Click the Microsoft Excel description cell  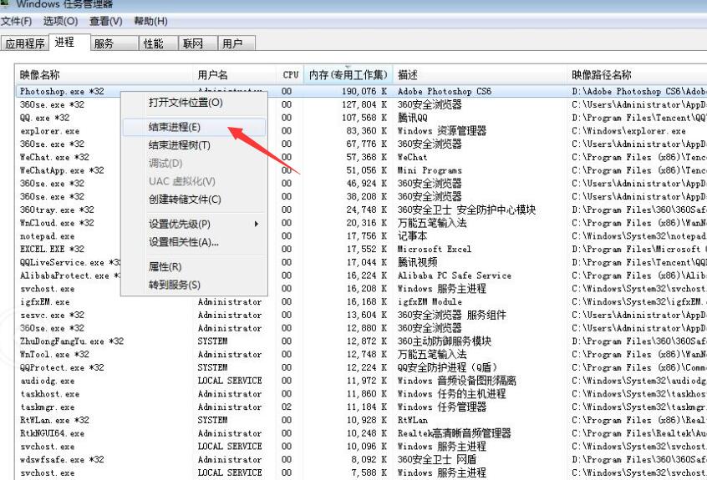[x=435, y=249]
